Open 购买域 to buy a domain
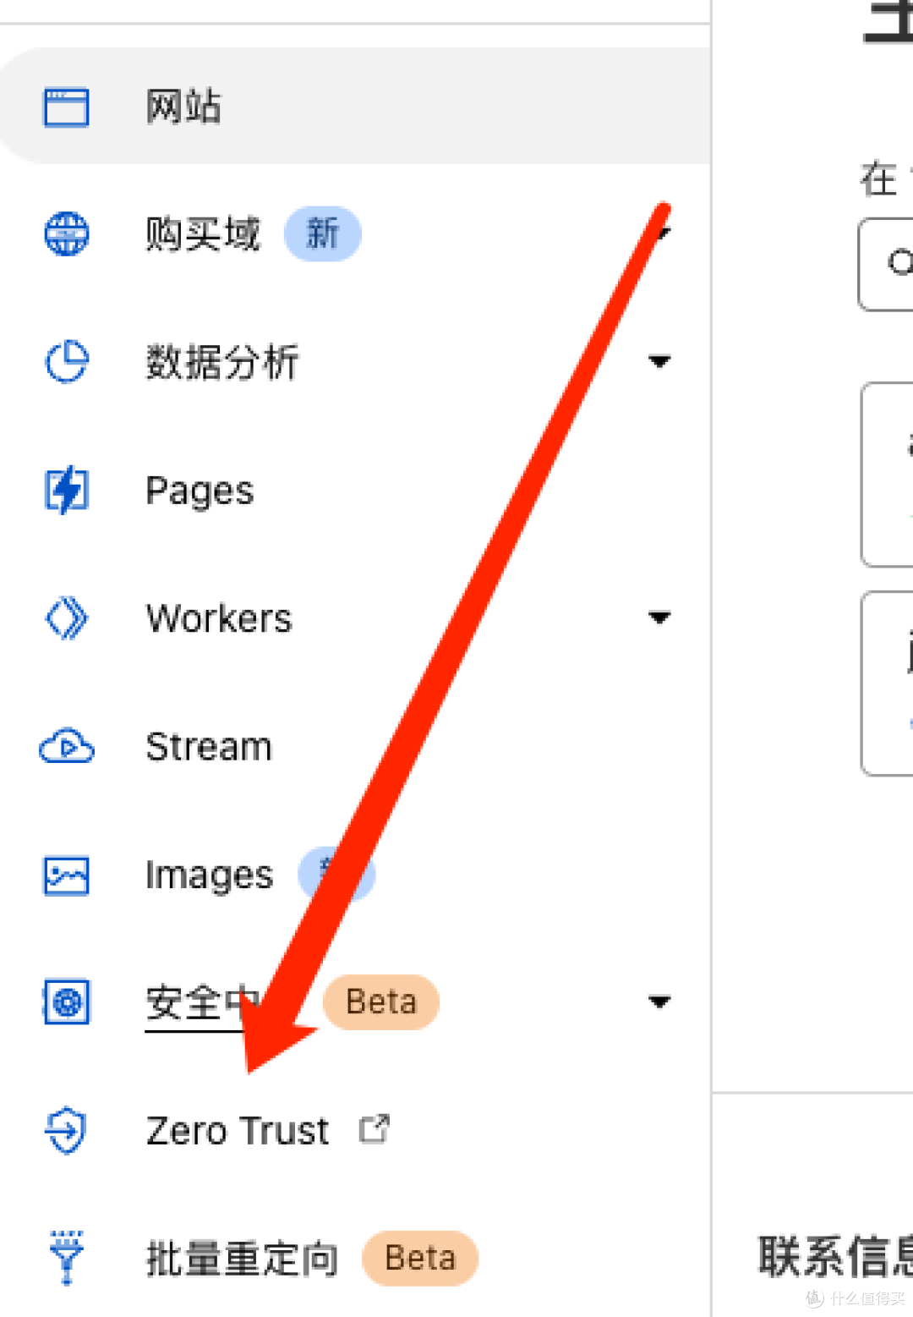The height and width of the screenshot is (1317, 913). (202, 234)
